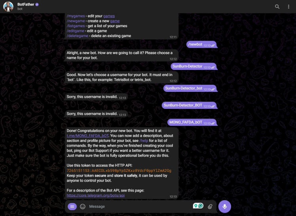Start voice message with microphone button
Screen dimensions: 296x216
[224, 207]
